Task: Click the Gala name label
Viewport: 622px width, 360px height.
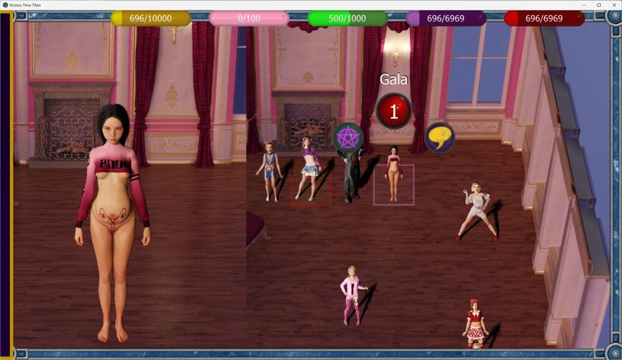Action: [394, 79]
